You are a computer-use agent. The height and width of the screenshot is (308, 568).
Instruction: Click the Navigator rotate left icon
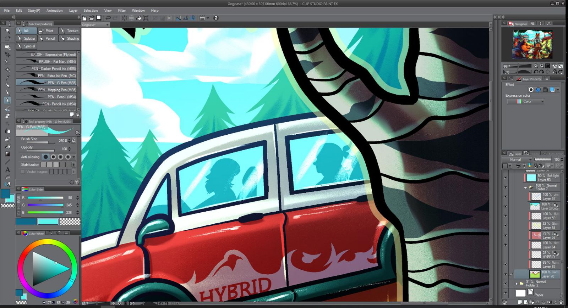[x=536, y=72]
